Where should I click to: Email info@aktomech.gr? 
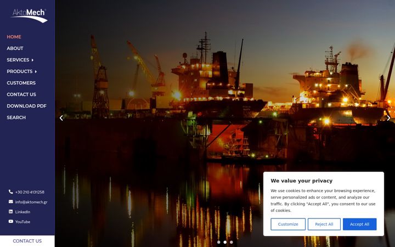31,202
